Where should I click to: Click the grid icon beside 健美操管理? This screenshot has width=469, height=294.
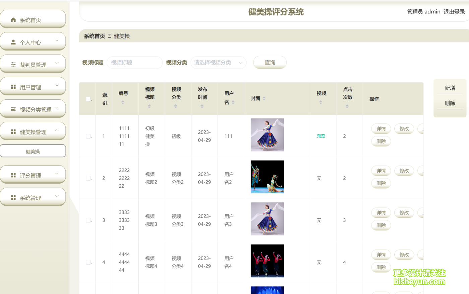point(13,132)
